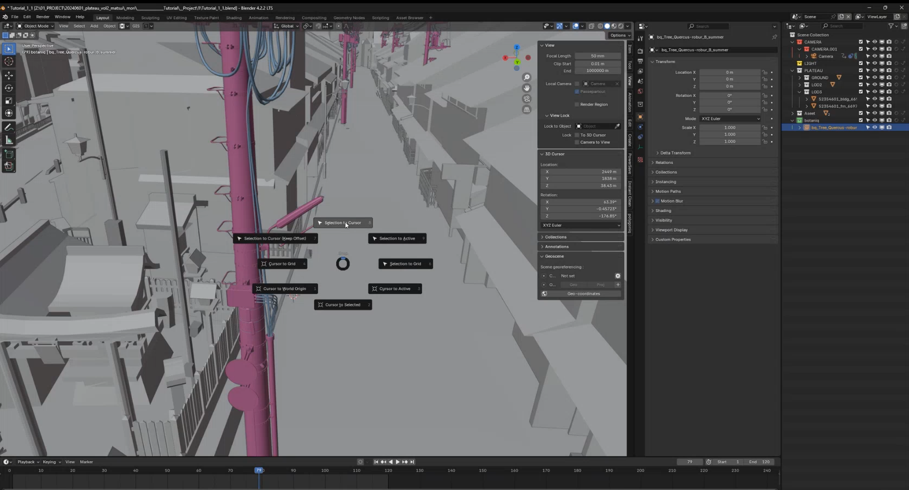This screenshot has width=909, height=490.
Task: Choose Cursor to World Origin option
Action: [x=284, y=289]
